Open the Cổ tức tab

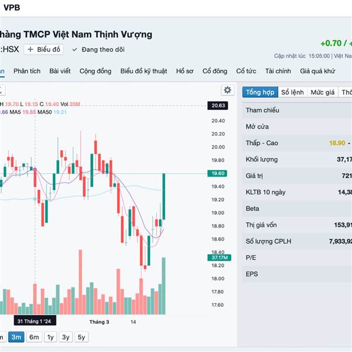tap(246, 71)
